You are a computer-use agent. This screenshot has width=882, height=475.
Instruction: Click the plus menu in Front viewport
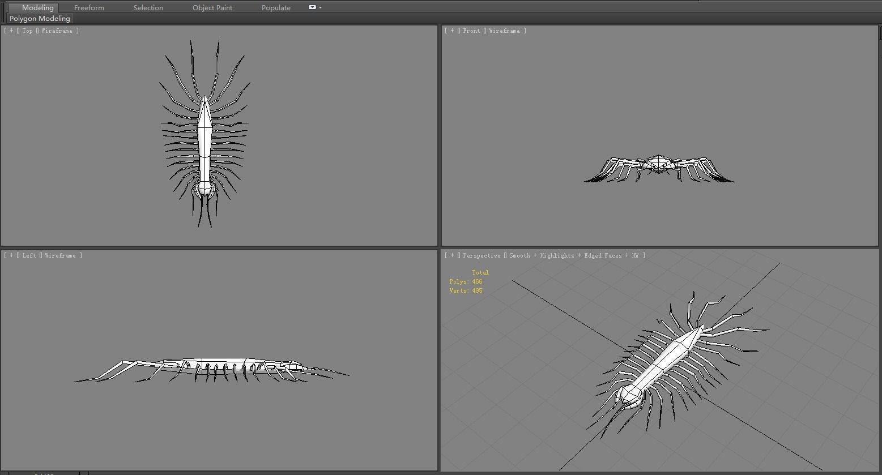click(452, 31)
